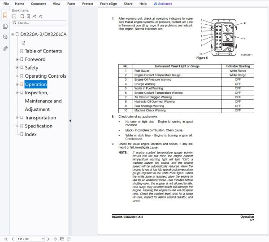
Task: Go to previous page arrow
Action: click(13, 239)
